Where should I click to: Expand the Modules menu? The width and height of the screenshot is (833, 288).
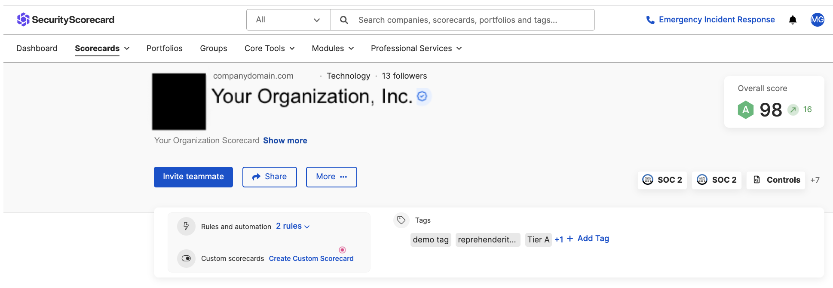point(333,49)
